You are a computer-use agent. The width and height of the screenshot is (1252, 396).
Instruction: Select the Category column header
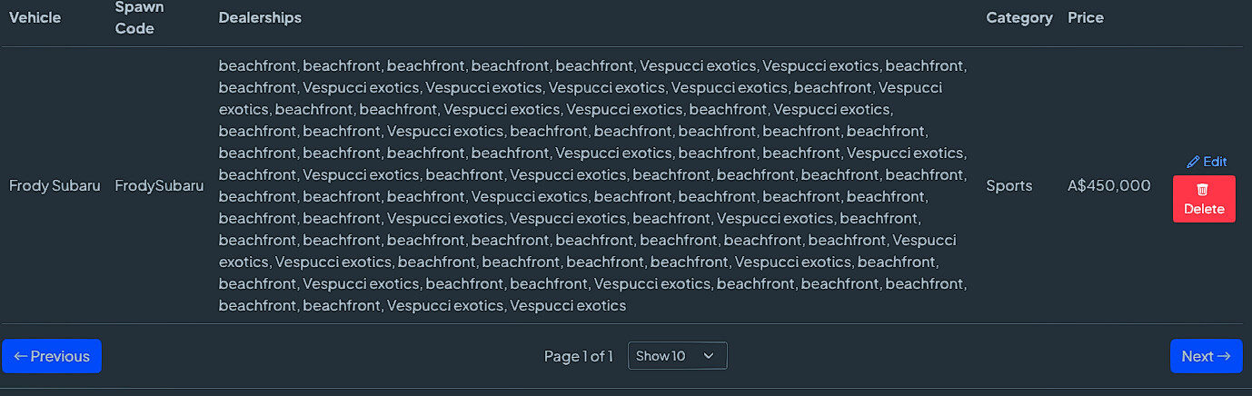(1019, 17)
